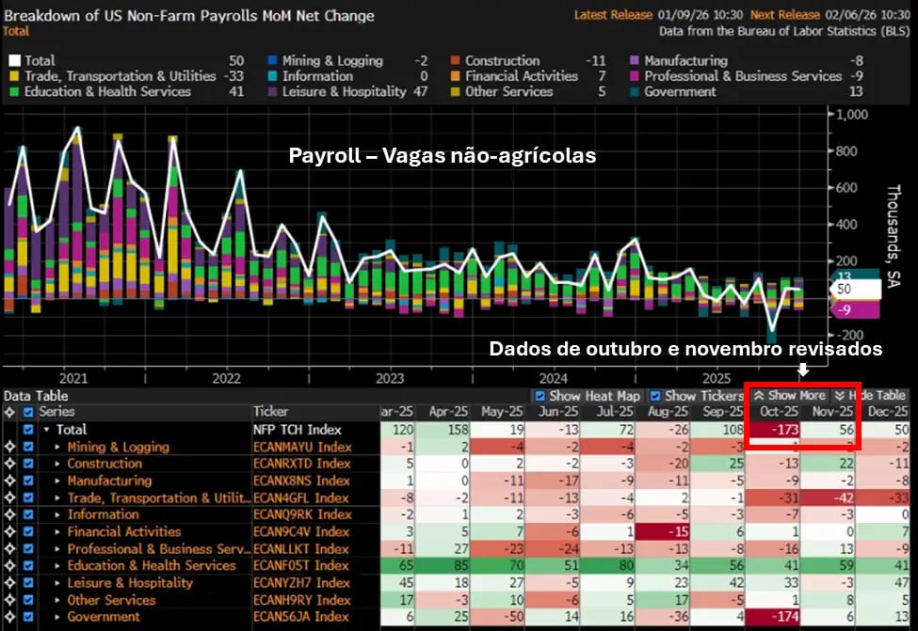Open the ECANLLKT Index ticker link
The height and width of the screenshot is (631, 918).
point(301,549)
